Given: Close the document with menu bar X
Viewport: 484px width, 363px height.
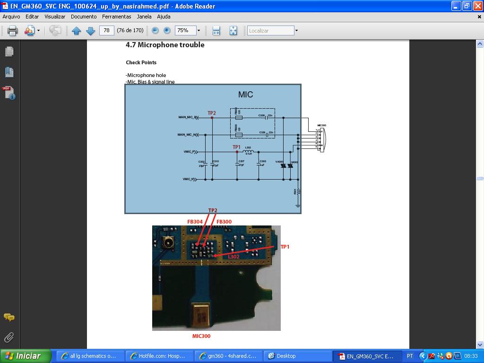Looking at the screenshot, I should pyautogui.click(x=479, y=17).
